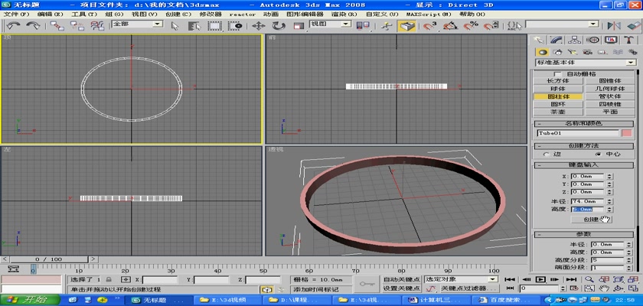Choose the 管状体 tube primitive button

610,96
